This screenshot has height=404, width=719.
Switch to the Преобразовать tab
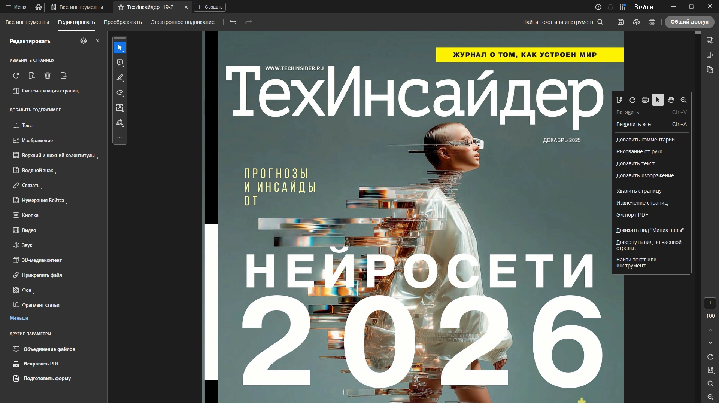[123, 22]
